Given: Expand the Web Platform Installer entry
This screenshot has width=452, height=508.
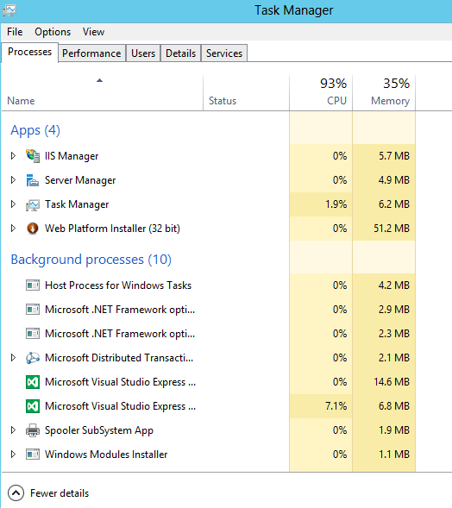Looking at the screenshot, I should coord(13,229).
